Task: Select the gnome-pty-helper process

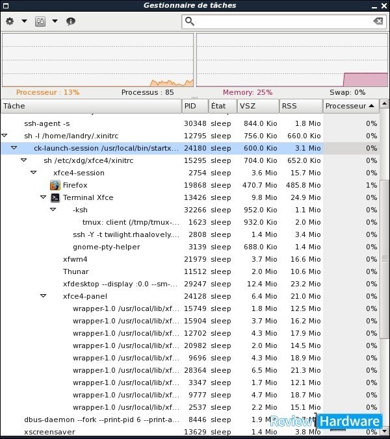Action: click(x=190, y=247)
